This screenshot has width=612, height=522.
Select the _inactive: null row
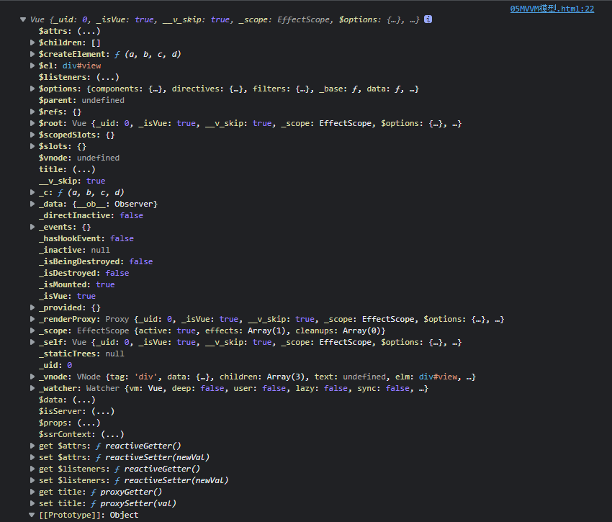tap(75, 250)
